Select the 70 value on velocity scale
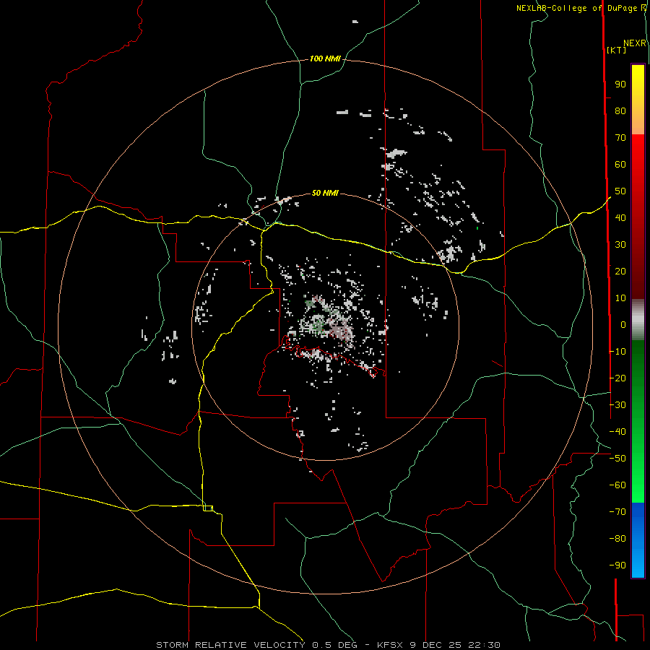The width and height of the screenshot is (650, 650). pyautogui.click(x=620, y=138)
